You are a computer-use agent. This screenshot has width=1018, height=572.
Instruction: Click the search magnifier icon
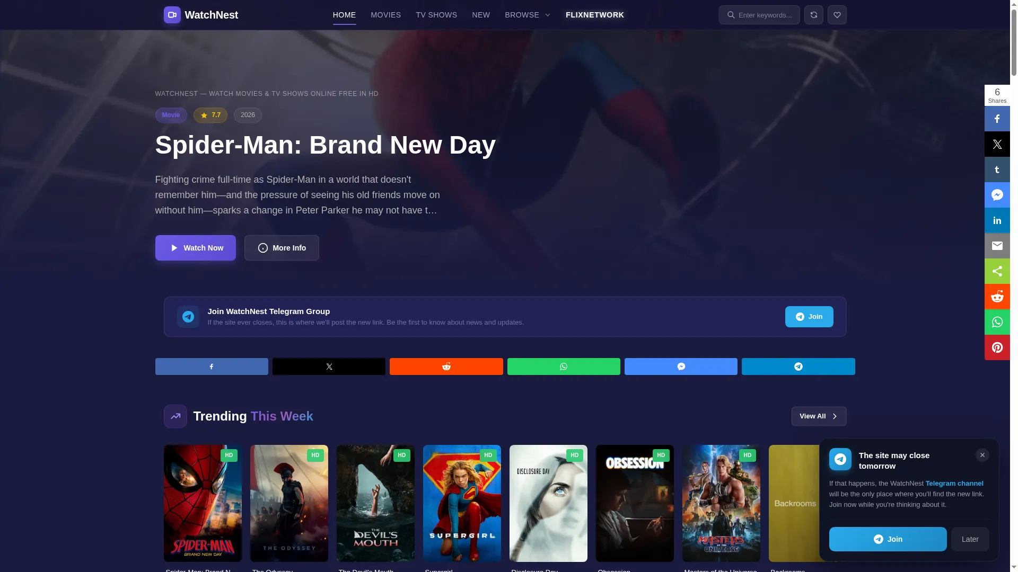[731, 15]
